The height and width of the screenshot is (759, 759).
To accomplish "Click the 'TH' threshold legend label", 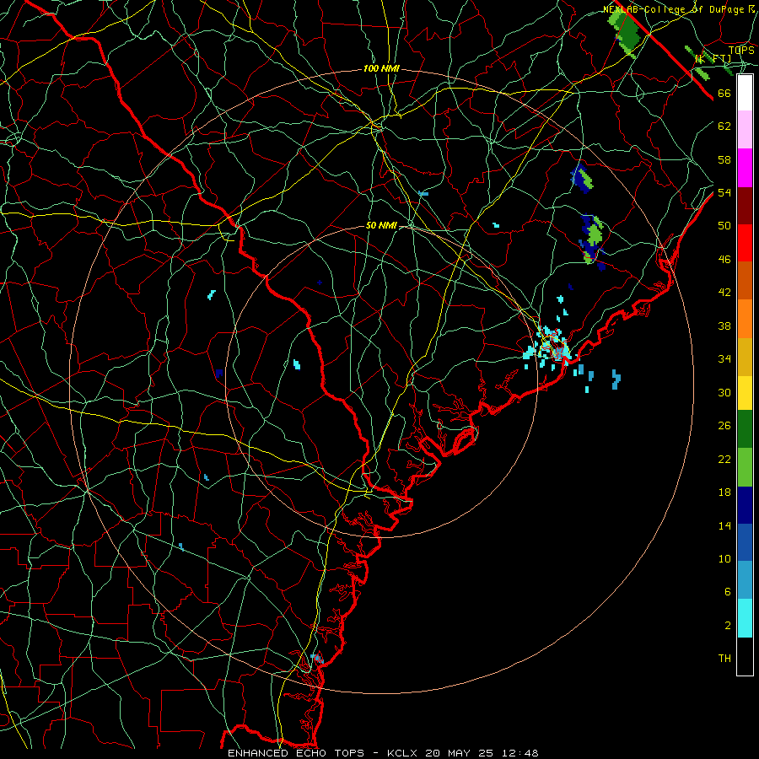I will [724, 658].
